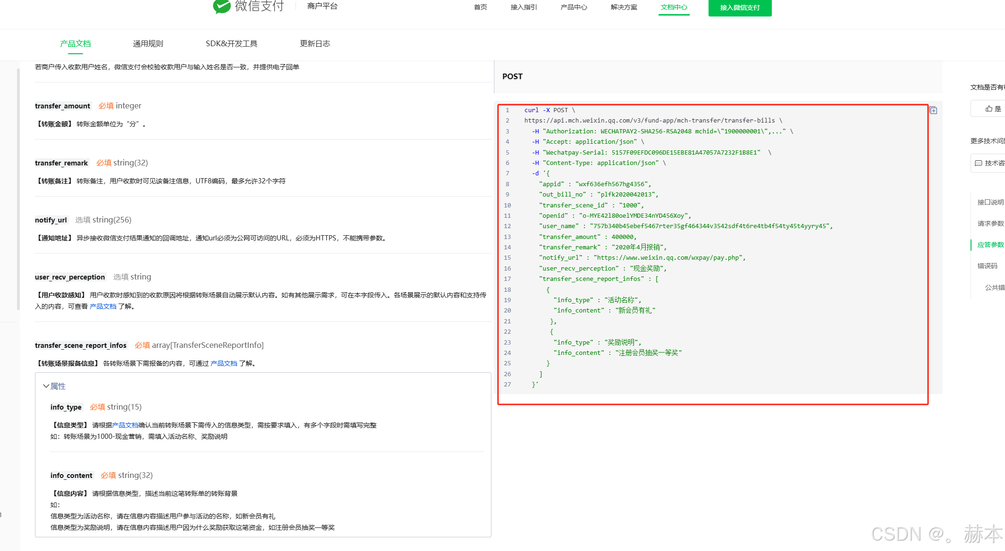The image size is (1005, 551).
Task: Open 产品文档 link in info_type description
Action: click(125, 425)
